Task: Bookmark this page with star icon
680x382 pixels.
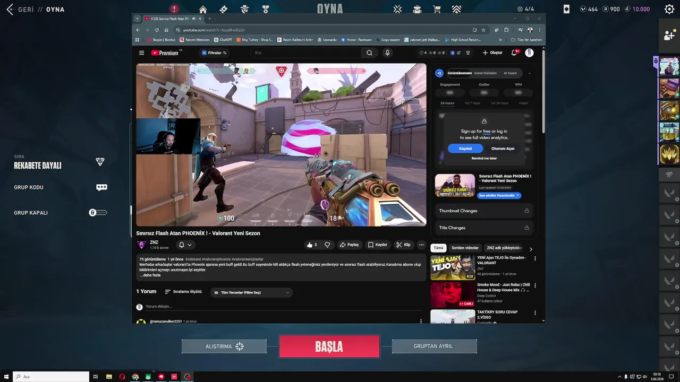Action: coord(483,30)
